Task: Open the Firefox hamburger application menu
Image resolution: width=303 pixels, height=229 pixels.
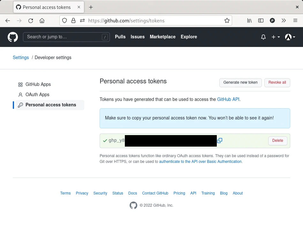Action: coord(295,21)
